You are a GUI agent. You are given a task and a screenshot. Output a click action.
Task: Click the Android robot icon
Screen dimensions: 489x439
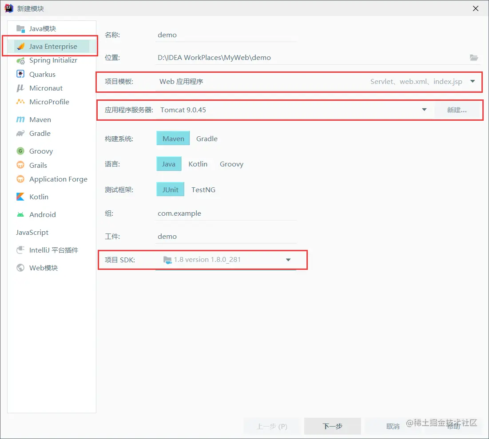(20, 214)
